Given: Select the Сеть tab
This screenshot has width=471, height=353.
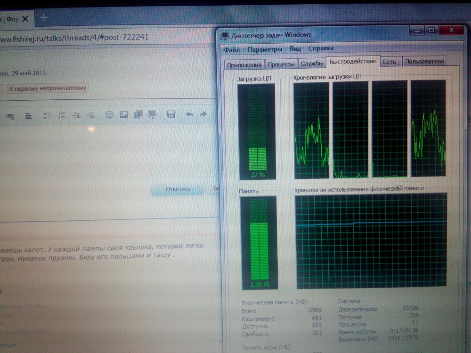Looking at the screenshot, I should [391, 62].
